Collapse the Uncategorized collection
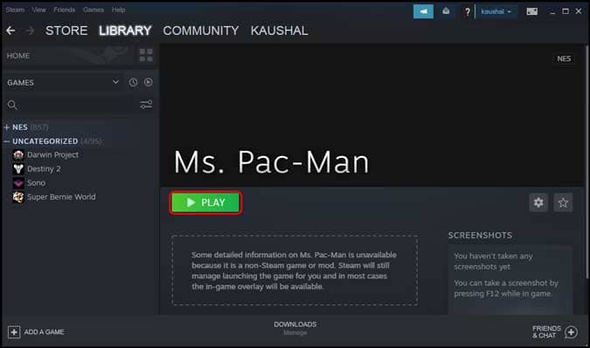590x348 pixels. click(x=6, y=141)
